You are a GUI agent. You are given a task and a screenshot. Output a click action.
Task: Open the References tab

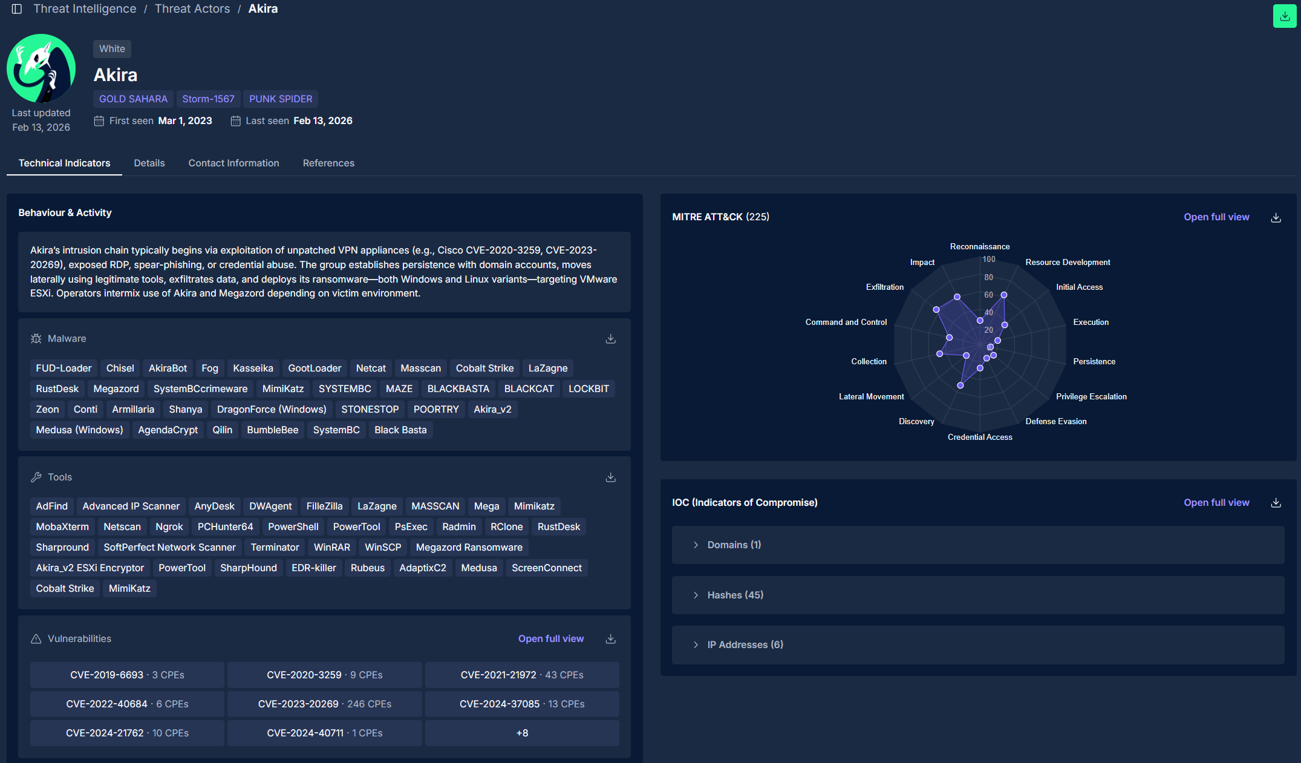[x=328, y=163]
